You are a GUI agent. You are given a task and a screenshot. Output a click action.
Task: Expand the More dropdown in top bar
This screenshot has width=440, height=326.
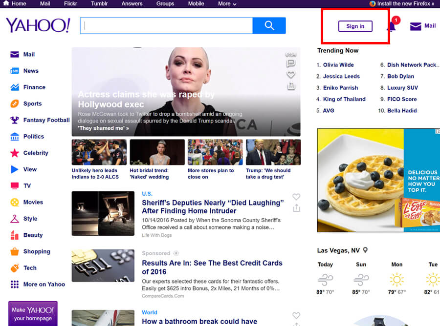[x=227, y=3]
